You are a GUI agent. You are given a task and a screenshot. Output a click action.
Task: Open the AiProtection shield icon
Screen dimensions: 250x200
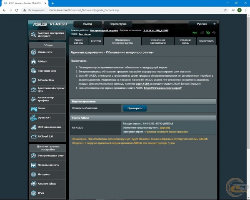33,80
